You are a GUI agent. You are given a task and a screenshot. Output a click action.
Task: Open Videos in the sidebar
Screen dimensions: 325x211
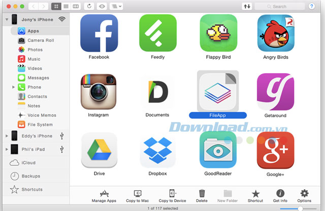pyautogui.click(x=40, y=68)
